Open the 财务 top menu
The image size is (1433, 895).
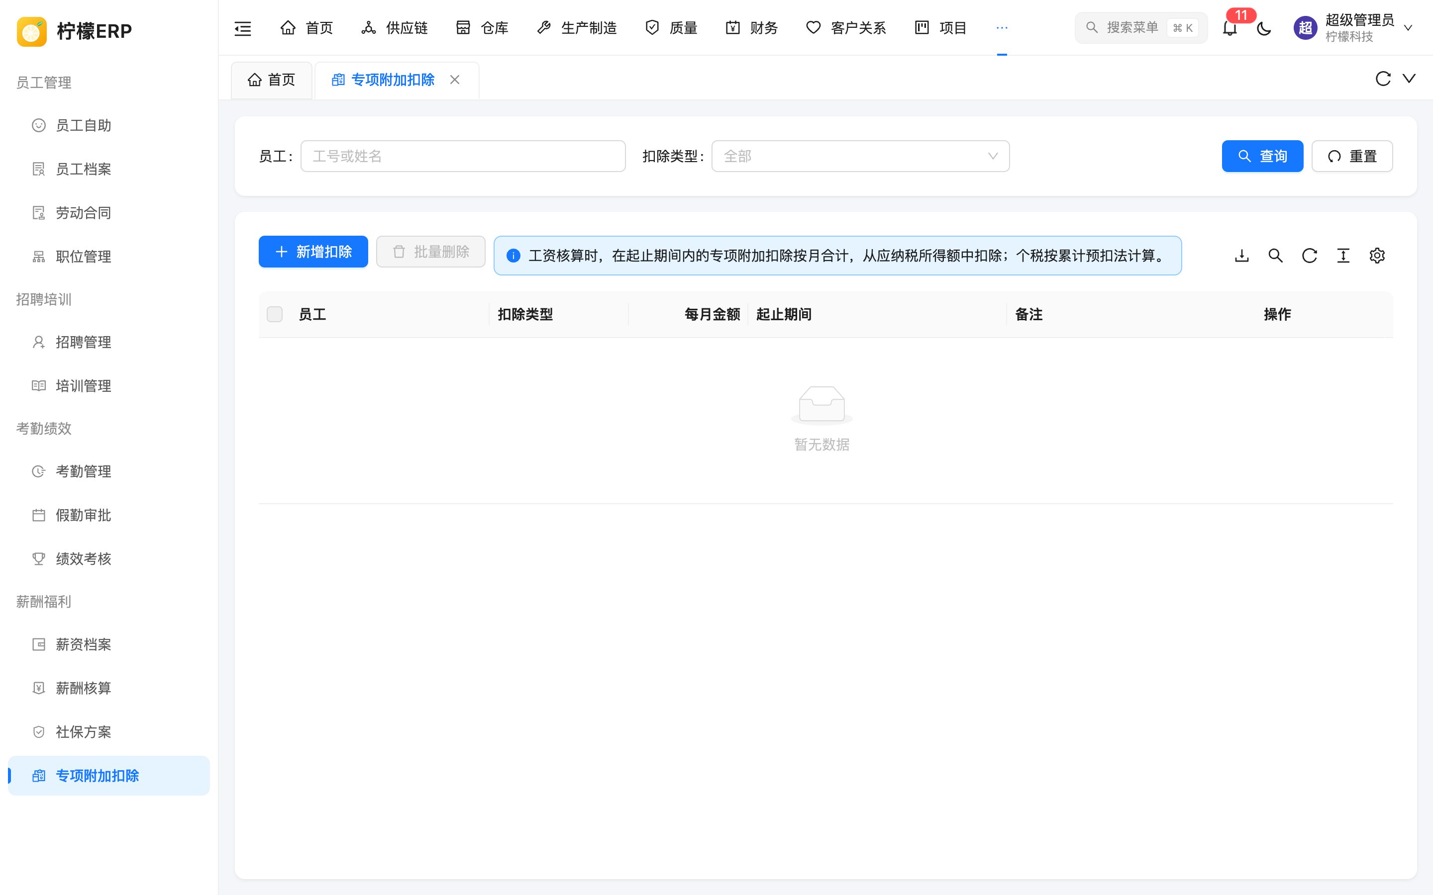(751, 28)
